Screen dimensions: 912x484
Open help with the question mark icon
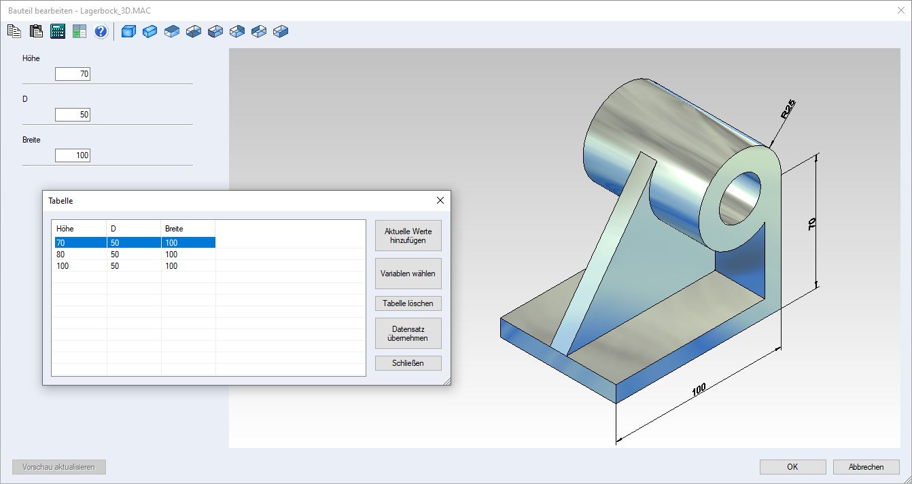click(101, 31)
